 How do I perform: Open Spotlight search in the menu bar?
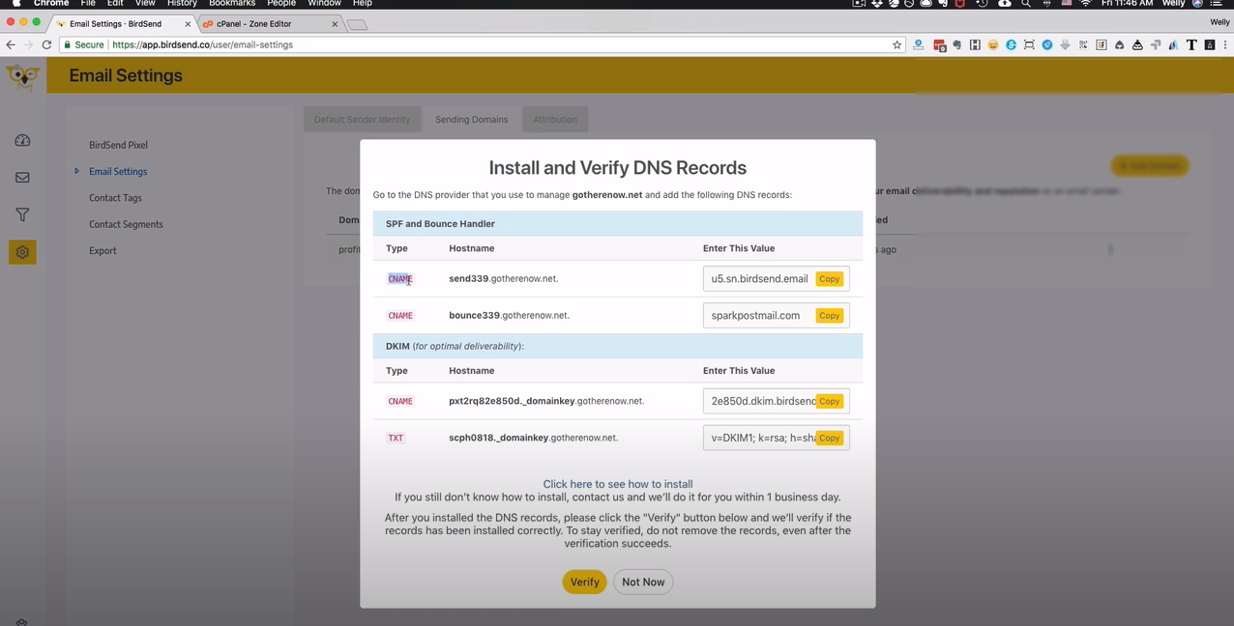point(1026,4)
